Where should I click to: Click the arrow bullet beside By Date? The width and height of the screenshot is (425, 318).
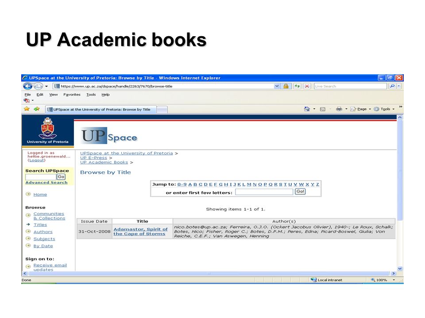(28, 245)
